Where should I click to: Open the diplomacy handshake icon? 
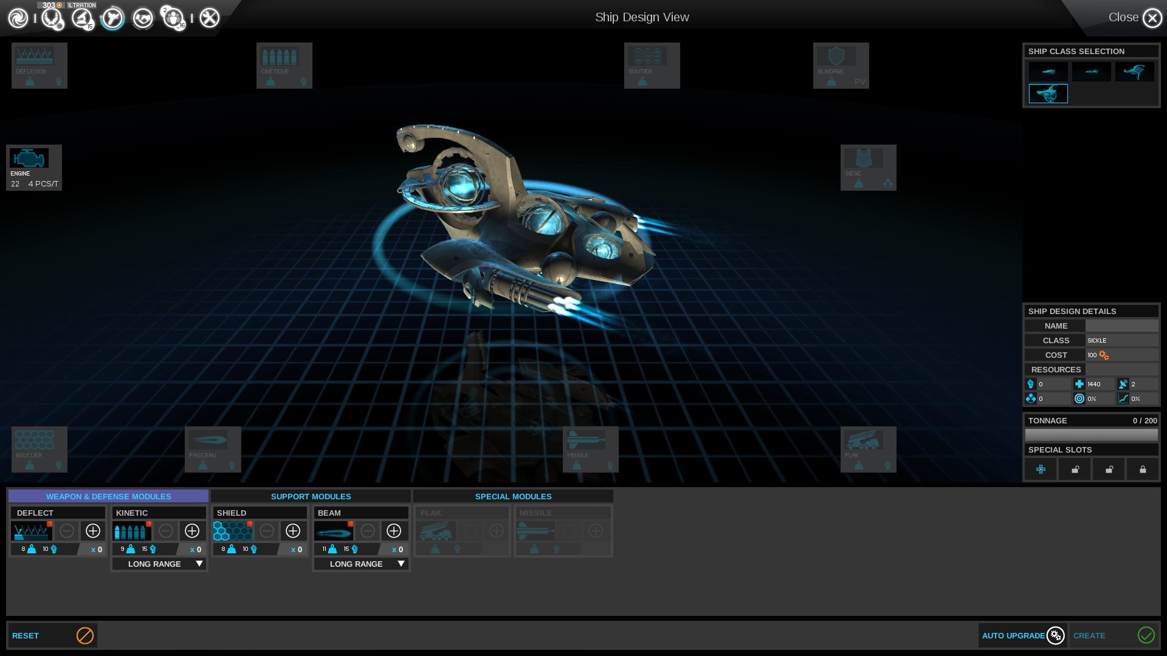click(143, 17)
